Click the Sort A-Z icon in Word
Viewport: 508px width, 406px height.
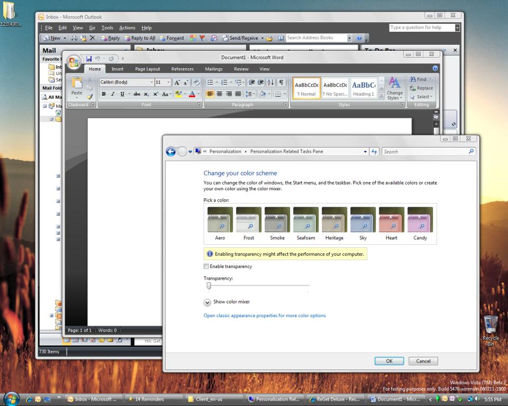270,82
